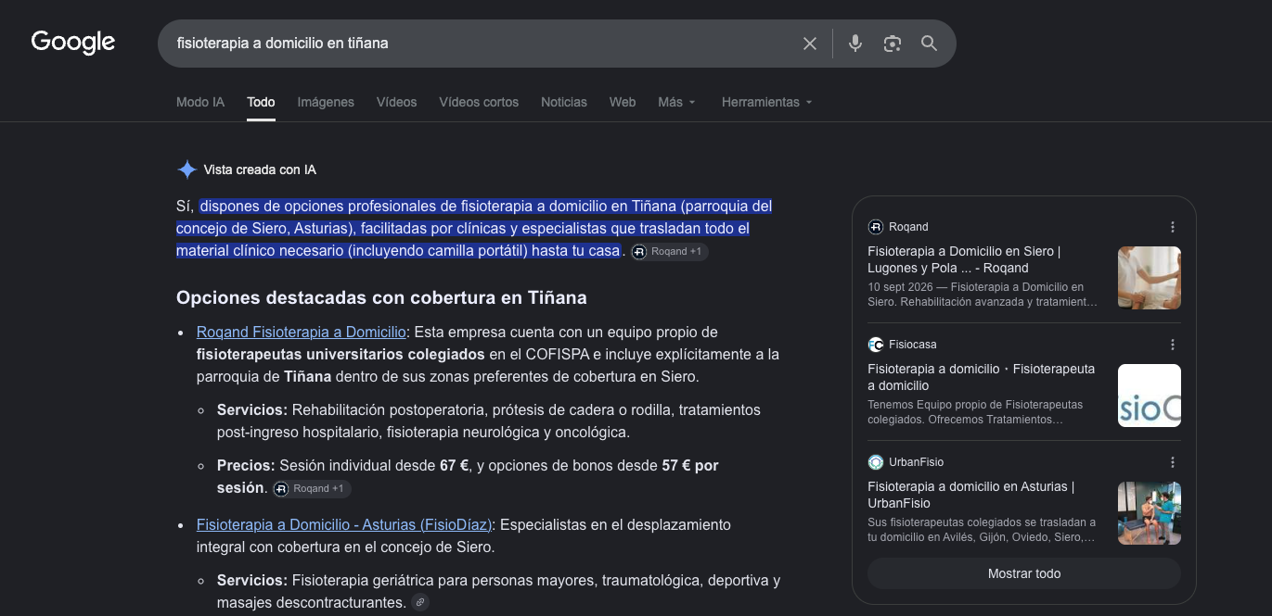Open the Google logo homepage
This screenshot has width=1272, height=616.
coord(73,42)
